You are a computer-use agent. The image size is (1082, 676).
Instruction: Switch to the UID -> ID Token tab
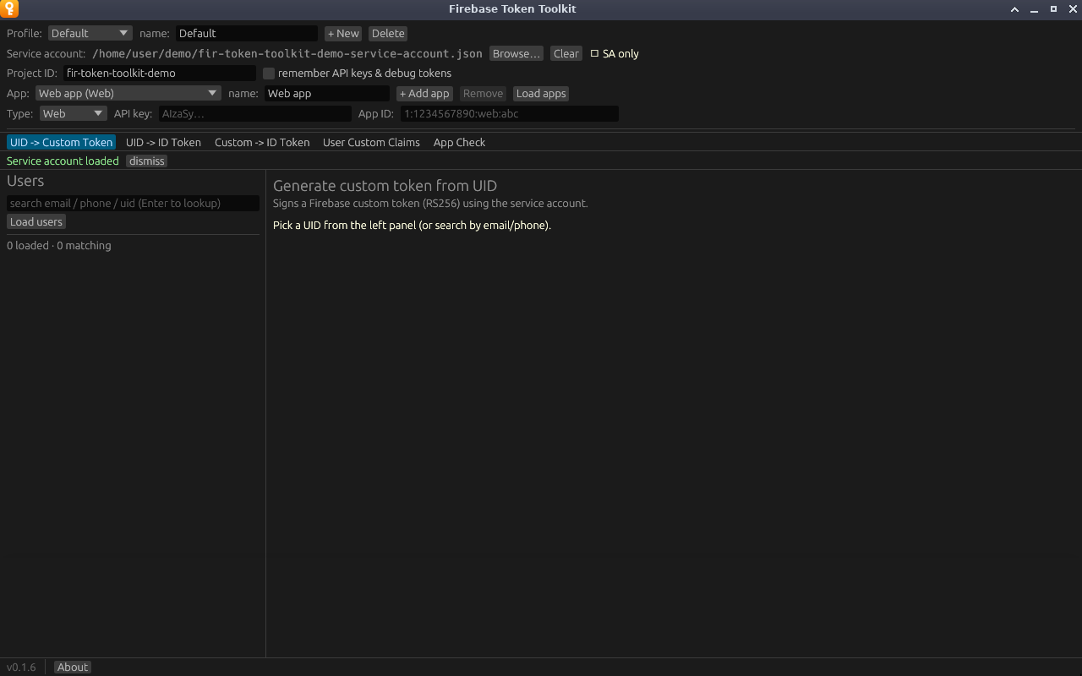coord(163,142)
